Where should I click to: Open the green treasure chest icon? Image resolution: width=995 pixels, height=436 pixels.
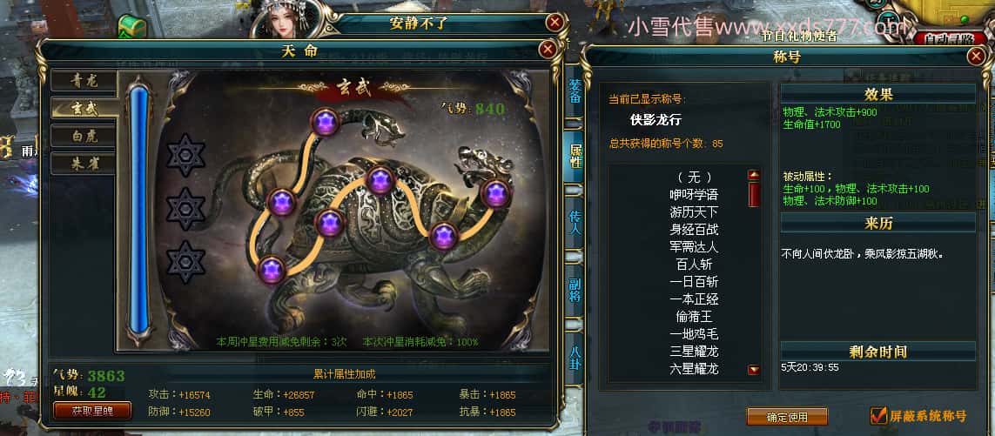click(x=132, y=25)
